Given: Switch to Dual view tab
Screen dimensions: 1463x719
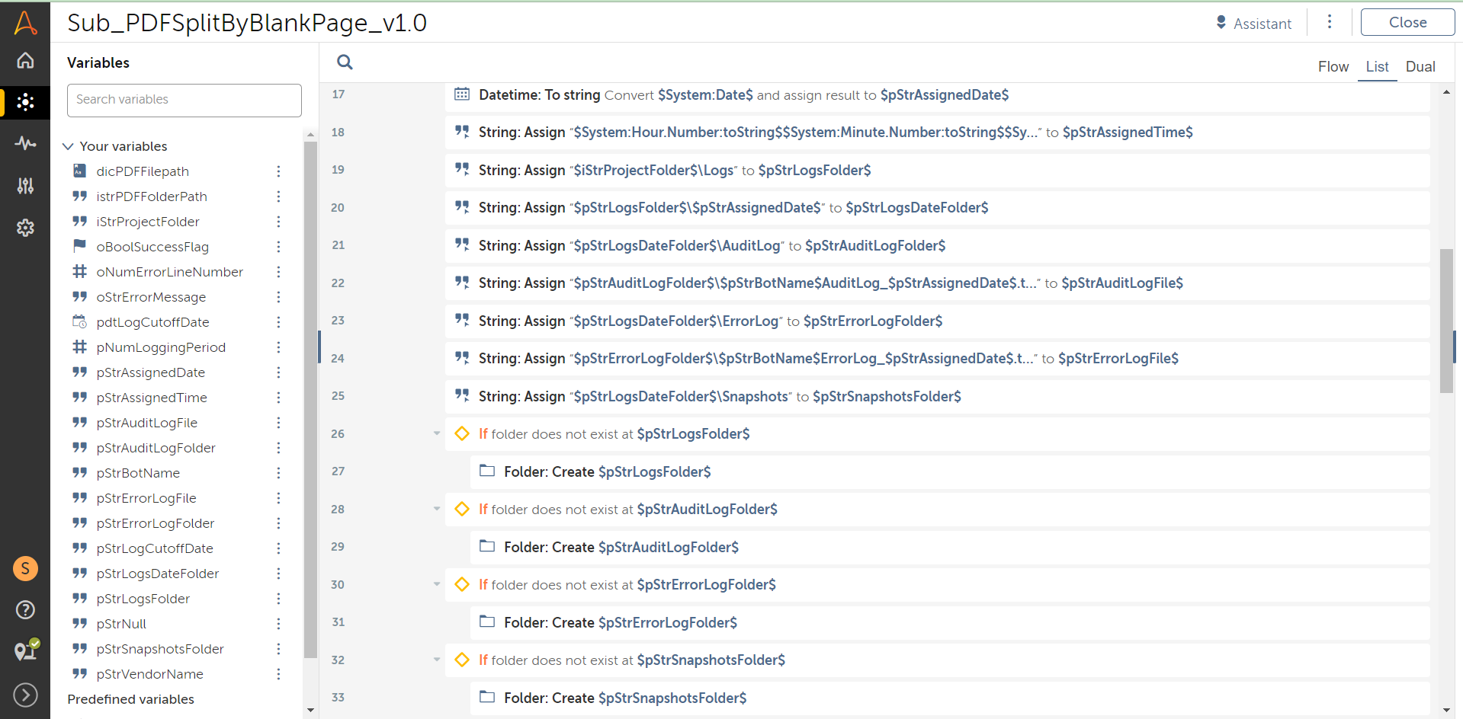Looking at the screenshot, I should (1420, 67).
